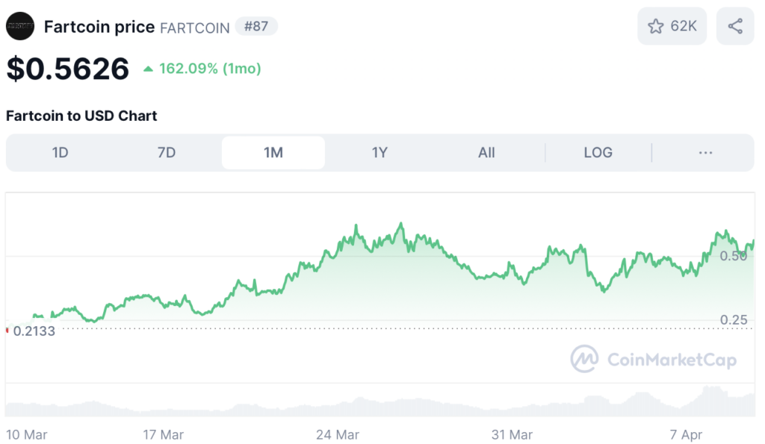Click the volume histogram area below chart

380,402
